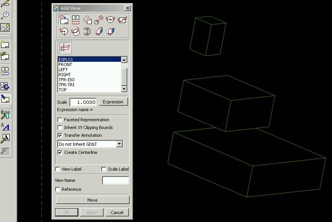Select Half Section Cut from Pictorial View
The image size is (332, 222).
pyautogui.click(x=110, y=31)
